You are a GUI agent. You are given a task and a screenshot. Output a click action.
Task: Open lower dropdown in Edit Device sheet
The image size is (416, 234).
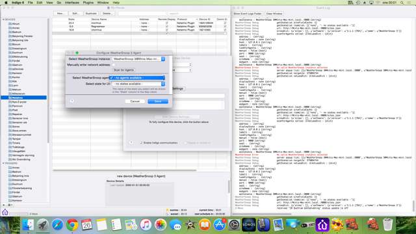[x=182, y=70]
